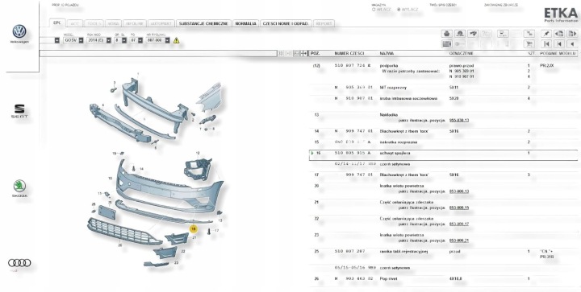Select the Volkswagen brand logo
Screen dimensions: 581x292
click(19, 34)
